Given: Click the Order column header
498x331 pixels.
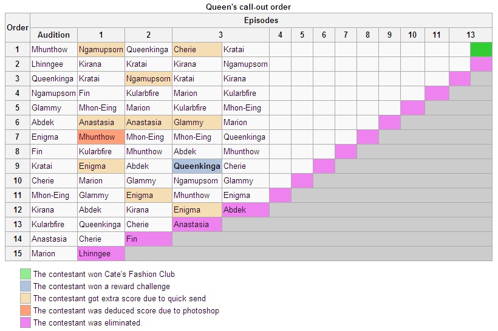Looking at the screenshot, I should click(18, 28).
